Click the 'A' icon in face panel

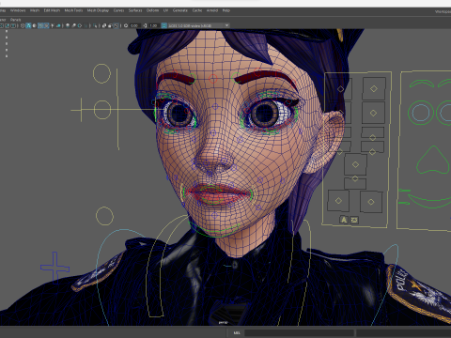point(344,220)
